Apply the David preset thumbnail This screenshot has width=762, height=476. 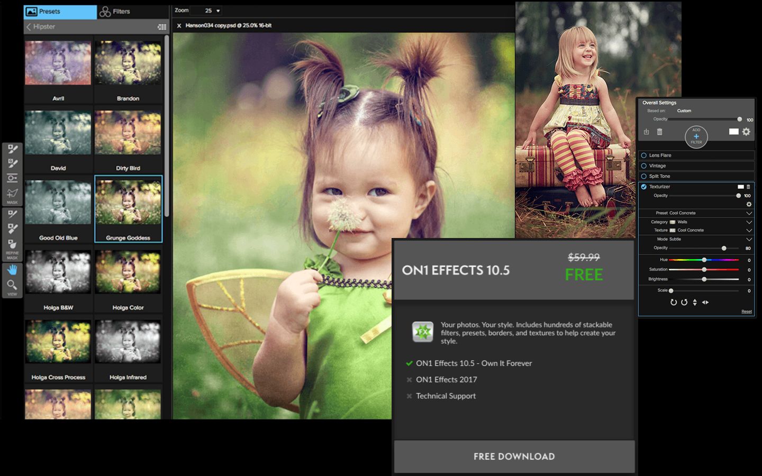[58, 133]
